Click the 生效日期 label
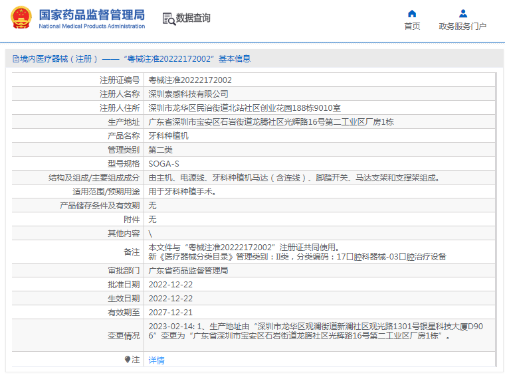 (124, 299)
